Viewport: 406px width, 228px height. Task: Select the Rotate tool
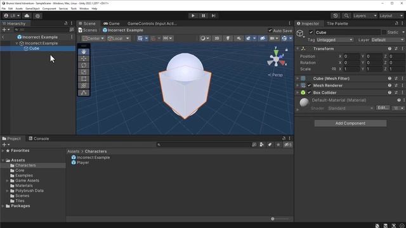pyautogui.click(x=84, y=65)
